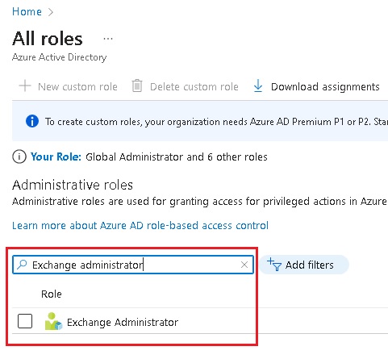Open the Your Role link
Screen dimensions: 388x359
pos(56,157)
